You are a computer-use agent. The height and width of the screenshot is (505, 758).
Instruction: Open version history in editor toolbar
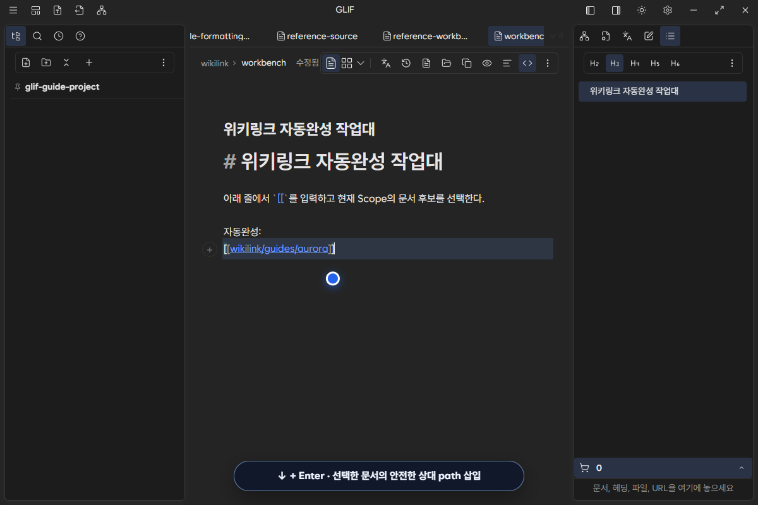tap(406, 63)
